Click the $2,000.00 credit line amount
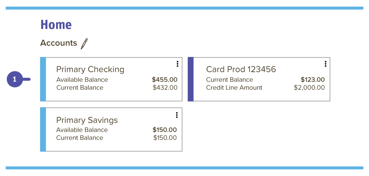This screenshot has width=369, height=176. point(309,88)
